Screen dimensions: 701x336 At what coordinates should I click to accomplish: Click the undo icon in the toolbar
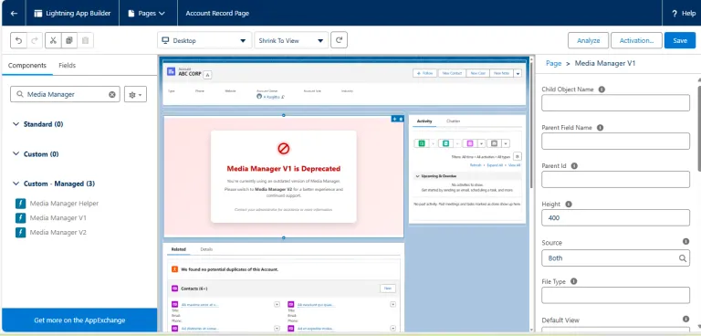pyautogui.click(x=19, y=41)
